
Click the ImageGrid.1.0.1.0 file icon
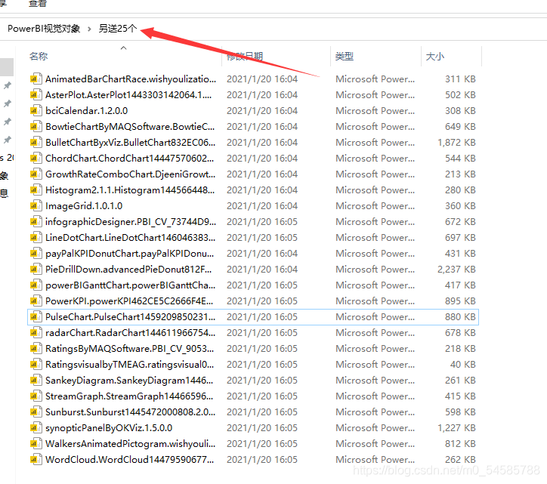click(x=36, y=206)
